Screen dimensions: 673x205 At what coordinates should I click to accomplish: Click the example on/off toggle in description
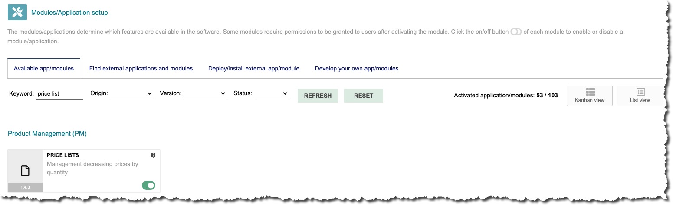pyautogui.click(x=516, y=32)
